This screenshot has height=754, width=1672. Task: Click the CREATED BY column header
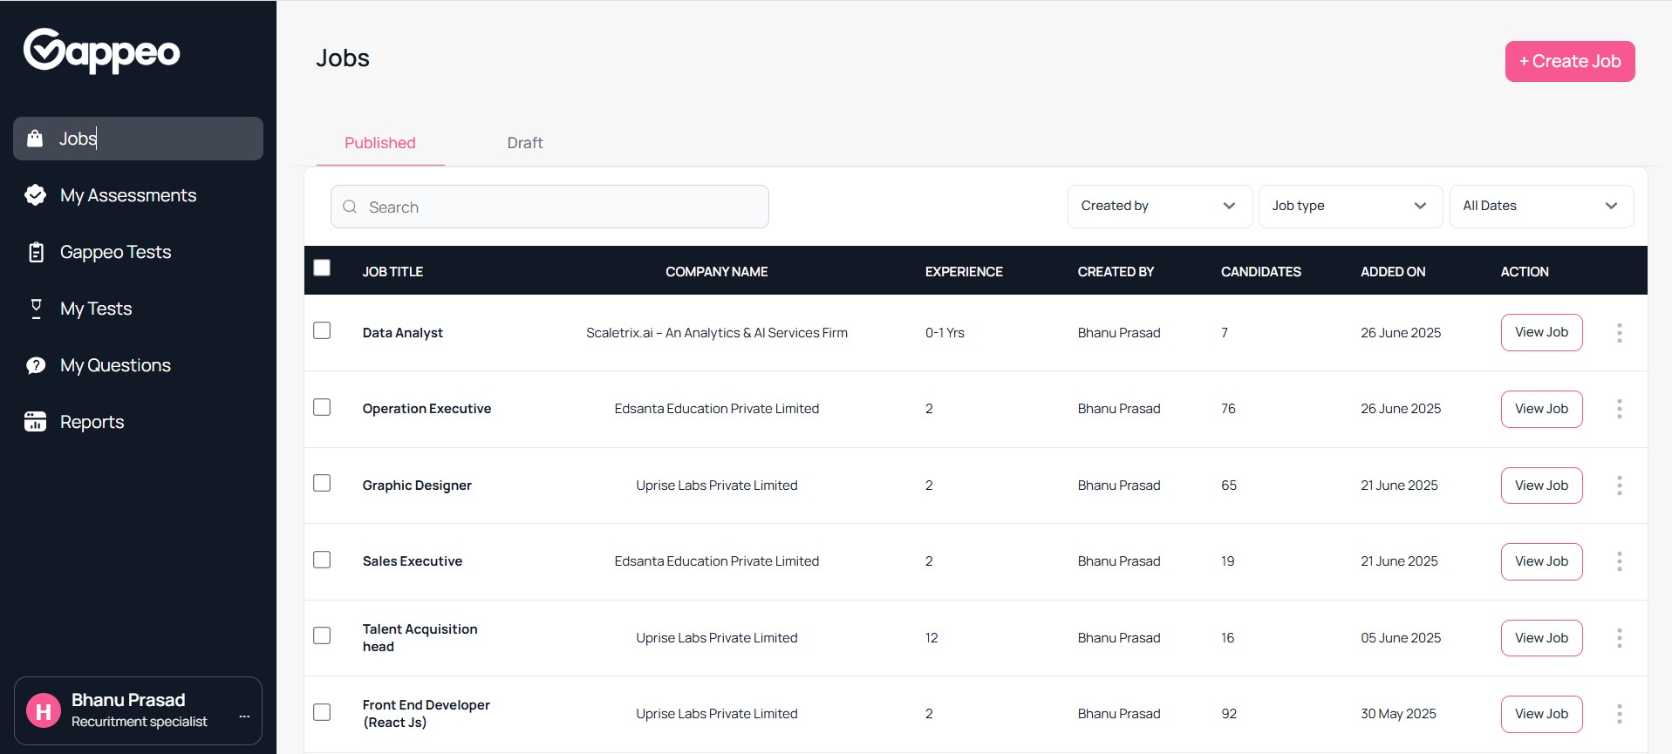coord(1116,272)
